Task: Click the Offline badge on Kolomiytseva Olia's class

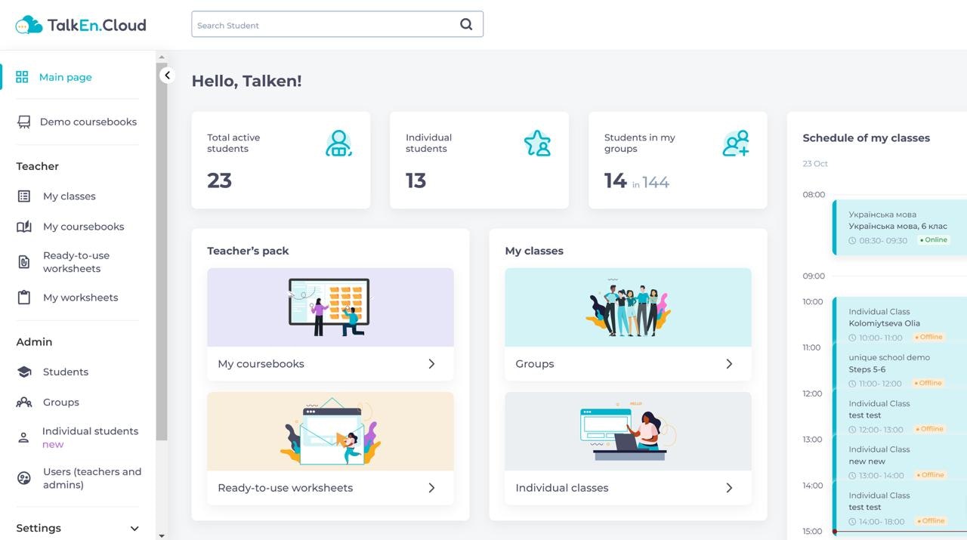Action: click(928, 337)
